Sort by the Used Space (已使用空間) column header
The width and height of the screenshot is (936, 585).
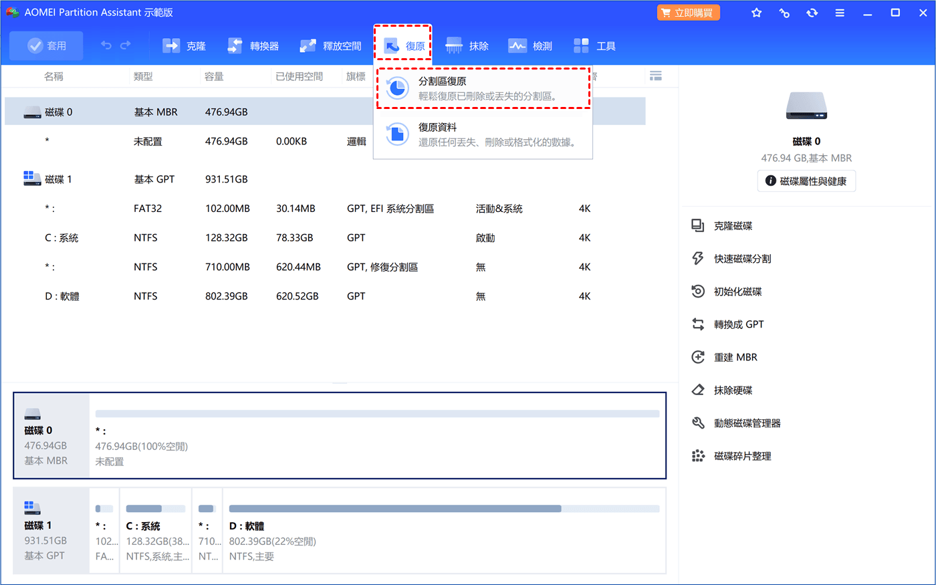[299, 76]
